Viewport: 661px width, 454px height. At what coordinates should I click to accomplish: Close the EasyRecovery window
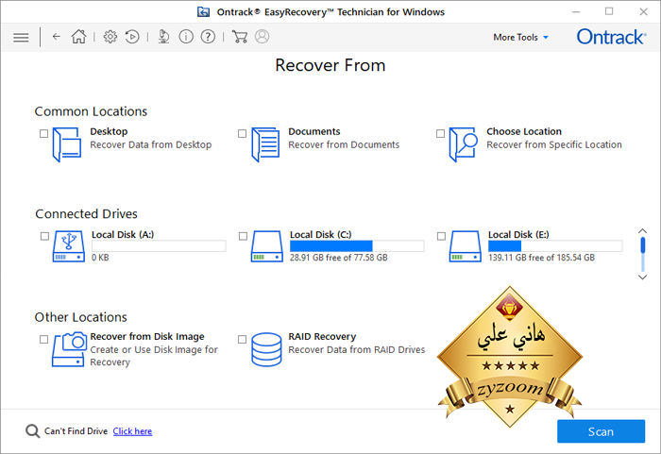(x=644, y=12)
